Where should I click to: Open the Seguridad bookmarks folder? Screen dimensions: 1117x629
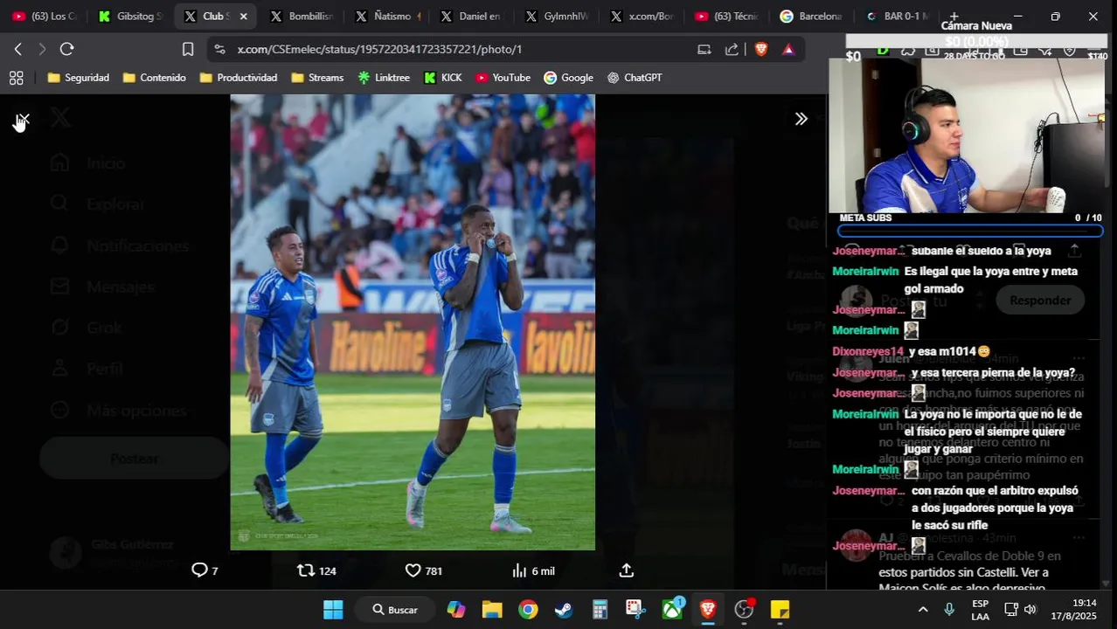click(x=79, y=78)
